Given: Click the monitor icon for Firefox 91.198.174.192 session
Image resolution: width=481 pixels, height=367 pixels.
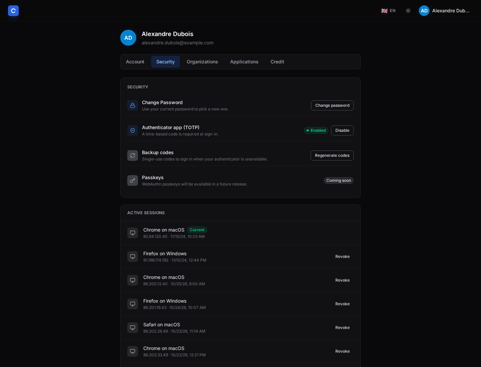Looking at the screenshot, I should (133, 257).
